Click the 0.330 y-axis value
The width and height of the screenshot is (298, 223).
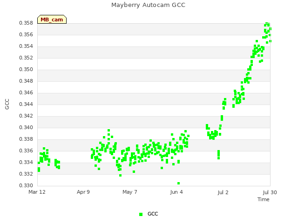[26, 185]
